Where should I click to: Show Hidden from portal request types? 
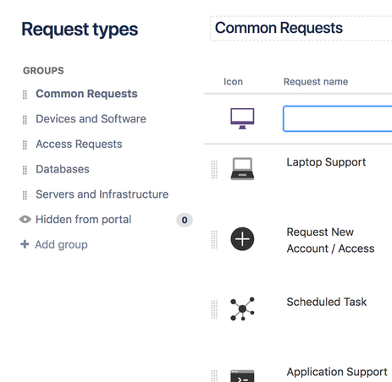click(x=83, y=220)
